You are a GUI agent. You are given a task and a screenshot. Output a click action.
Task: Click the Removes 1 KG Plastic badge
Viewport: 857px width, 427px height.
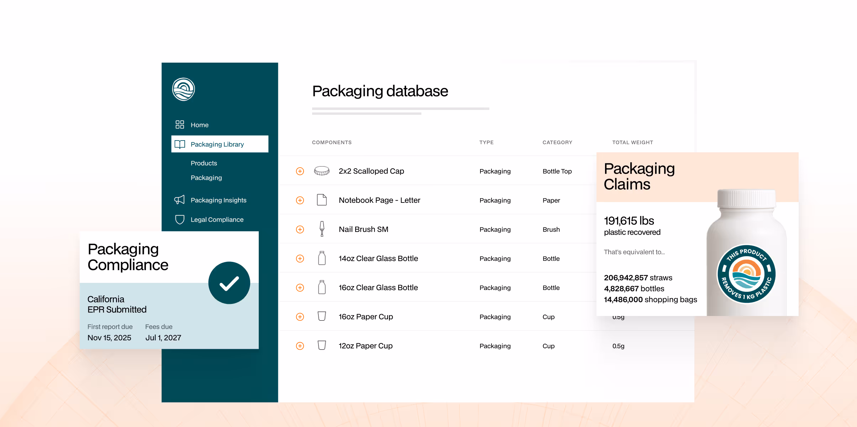click(746, 274)
